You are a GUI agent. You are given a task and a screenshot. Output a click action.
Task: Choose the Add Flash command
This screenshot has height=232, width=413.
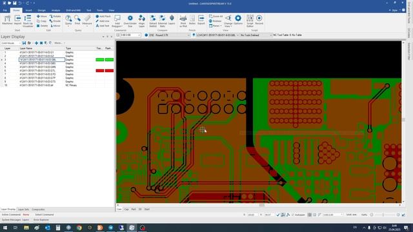pos(103,16)
